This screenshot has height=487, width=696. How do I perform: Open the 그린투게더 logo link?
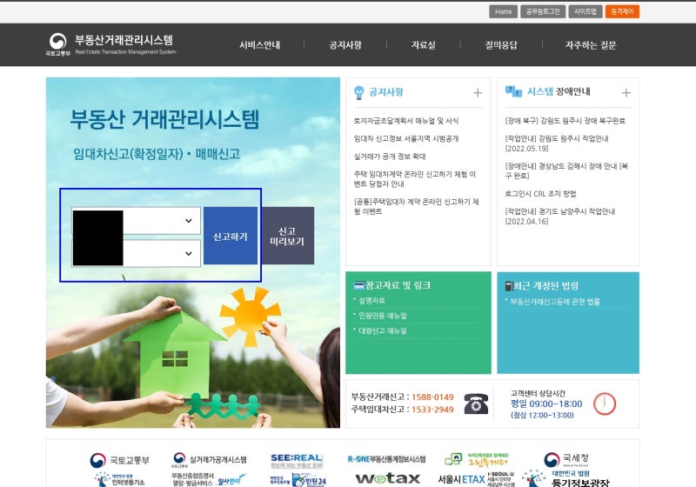477,459
